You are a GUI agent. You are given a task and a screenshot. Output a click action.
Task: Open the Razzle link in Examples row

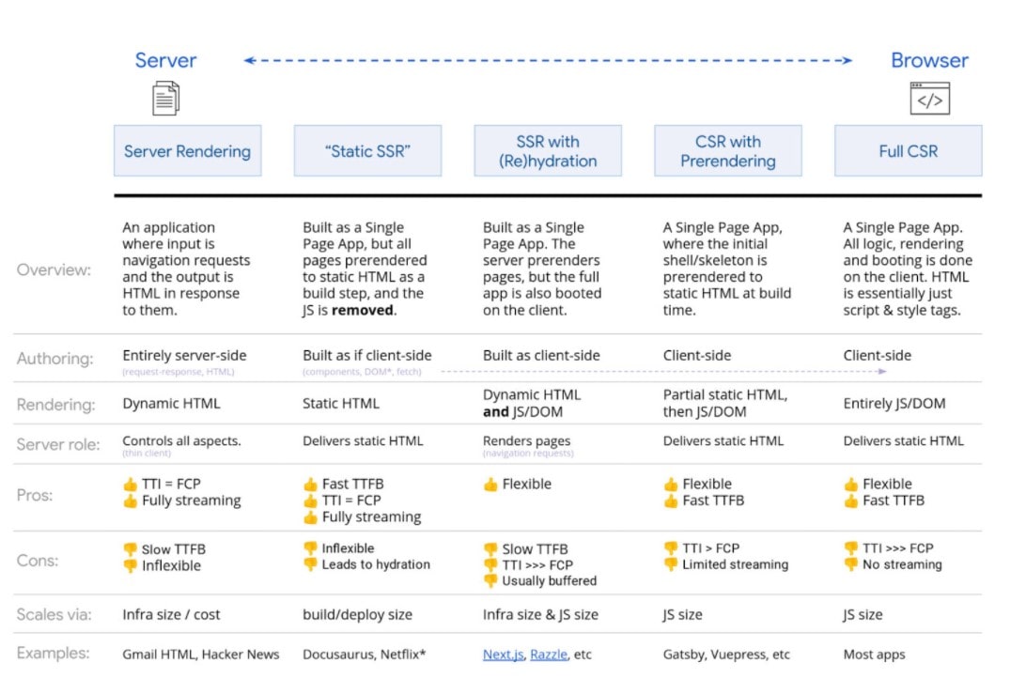pyautogui.click(x=549, y=655)
